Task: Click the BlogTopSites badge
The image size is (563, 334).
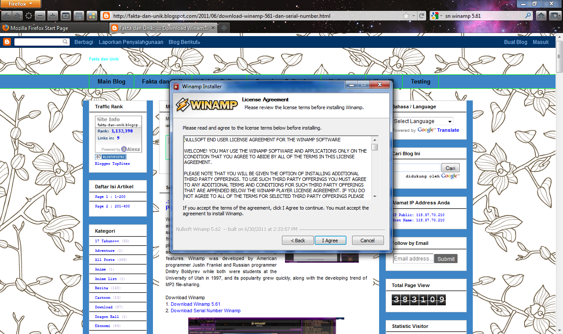Action: [111, 157]
